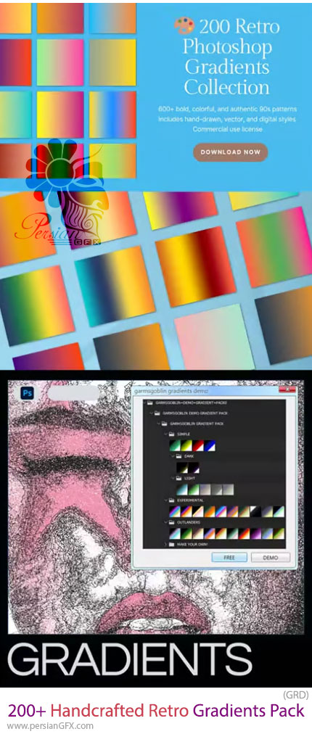Collapse the SIMPLE gradient folder
Image resolution: width=312 pixels, height=734 pixels.
coord(166,434)
